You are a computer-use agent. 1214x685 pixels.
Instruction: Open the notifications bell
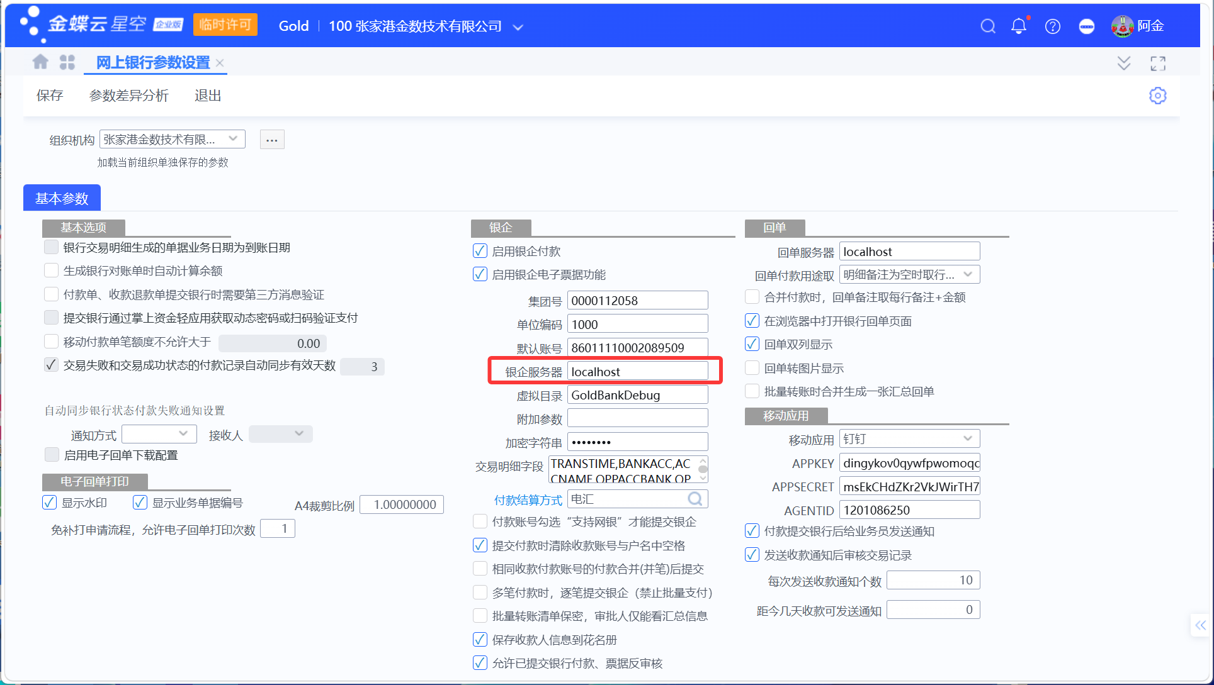click(1019, 26)
